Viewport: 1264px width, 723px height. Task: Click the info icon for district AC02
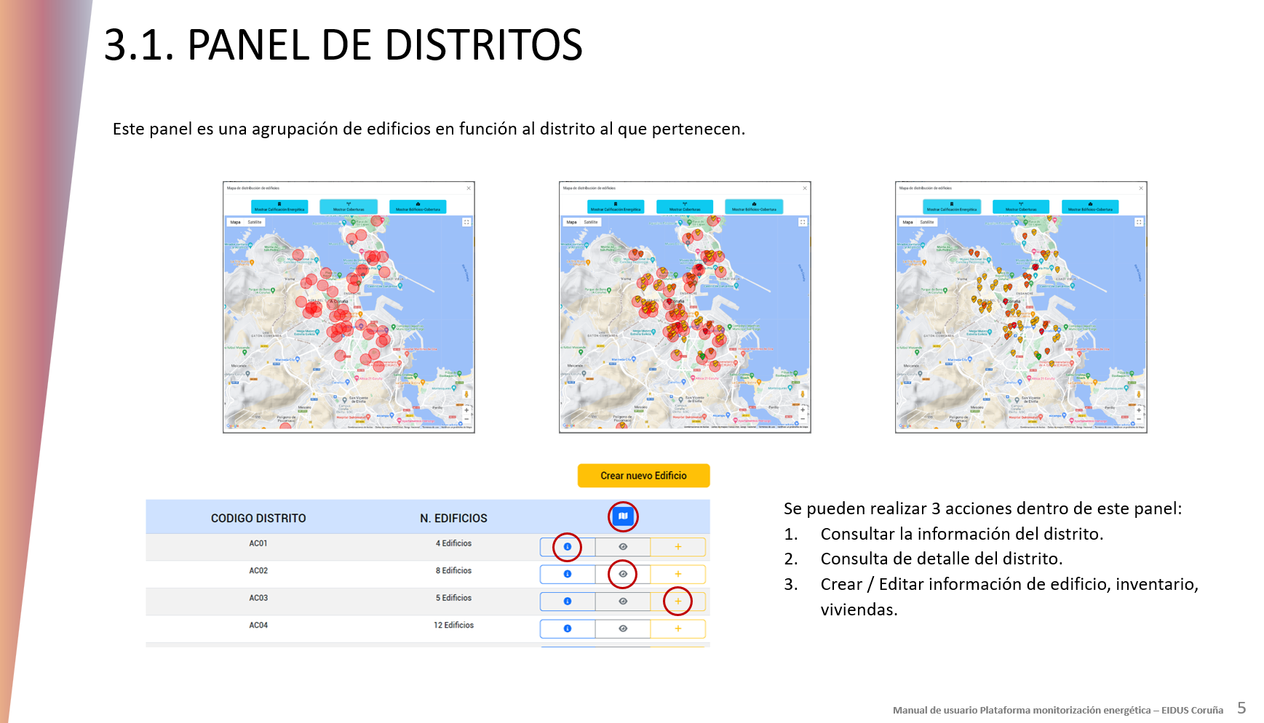tap(568, 574)
